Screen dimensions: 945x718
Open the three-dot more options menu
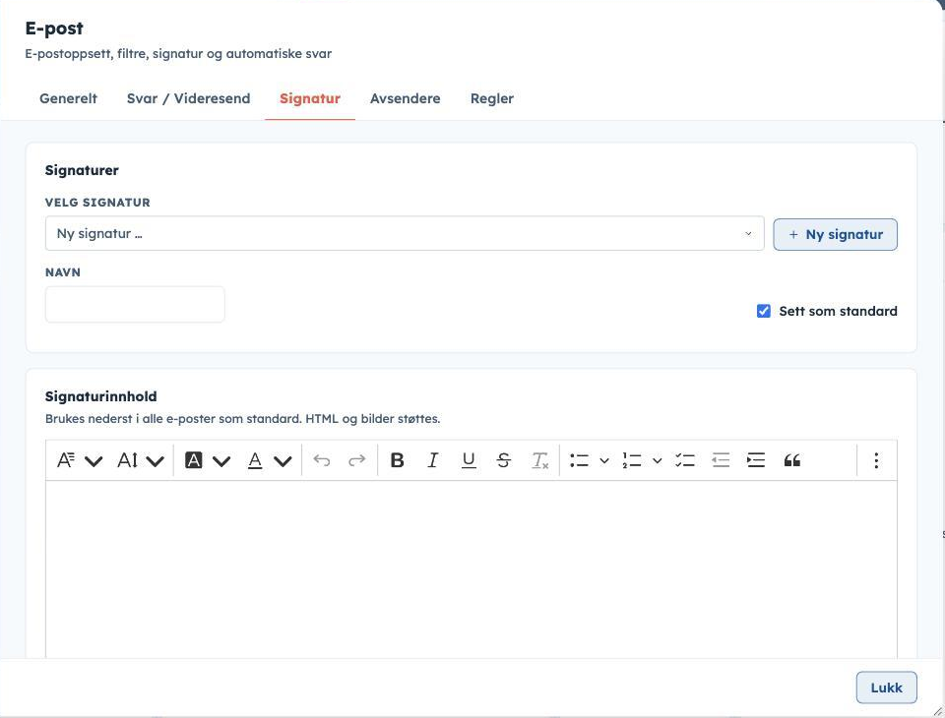876,460
